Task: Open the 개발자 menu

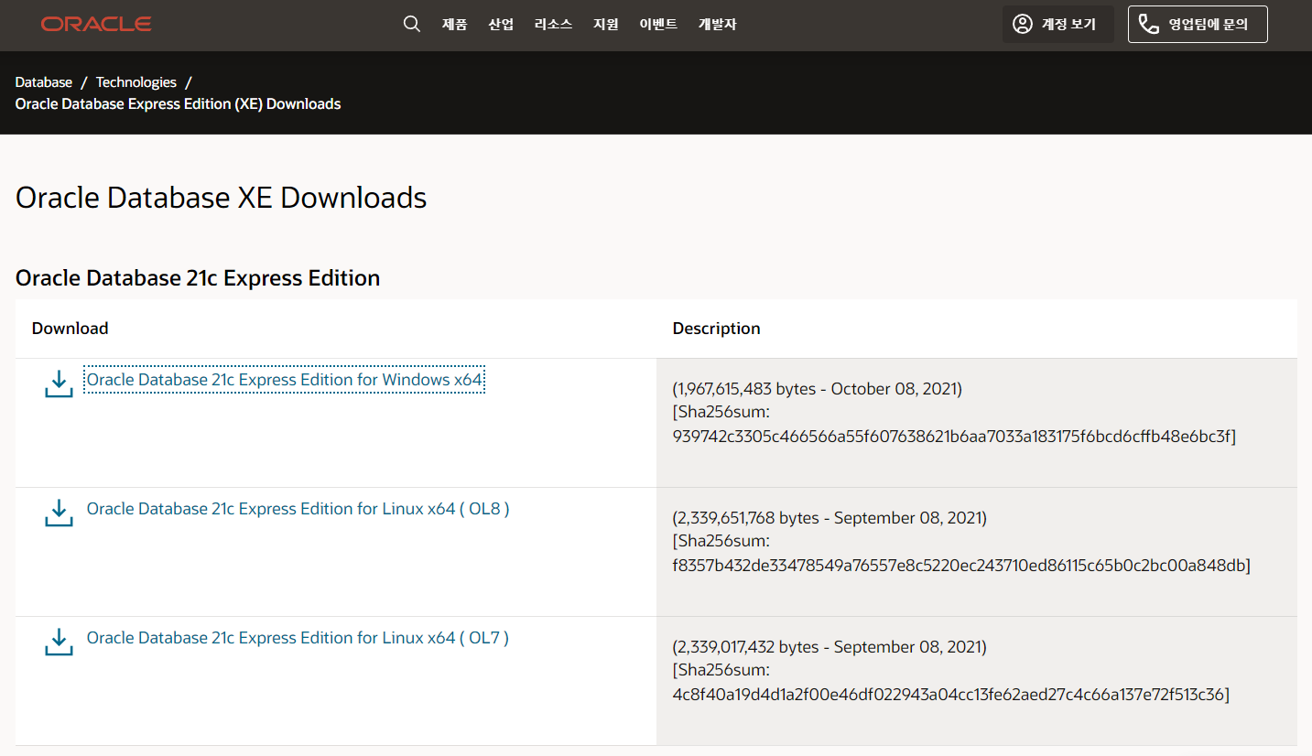Action: coord(717,25)
